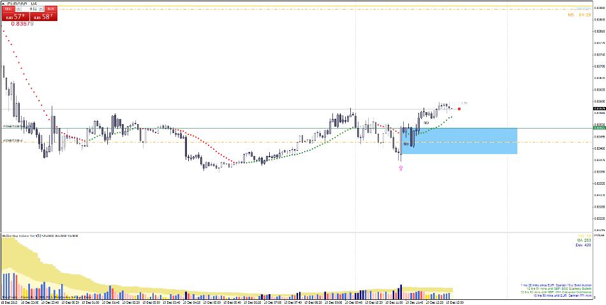The image size is (606, 305).
Task: Click the red square marker right of latest candle
Action: pyautogui.click(x=459, y=109)
